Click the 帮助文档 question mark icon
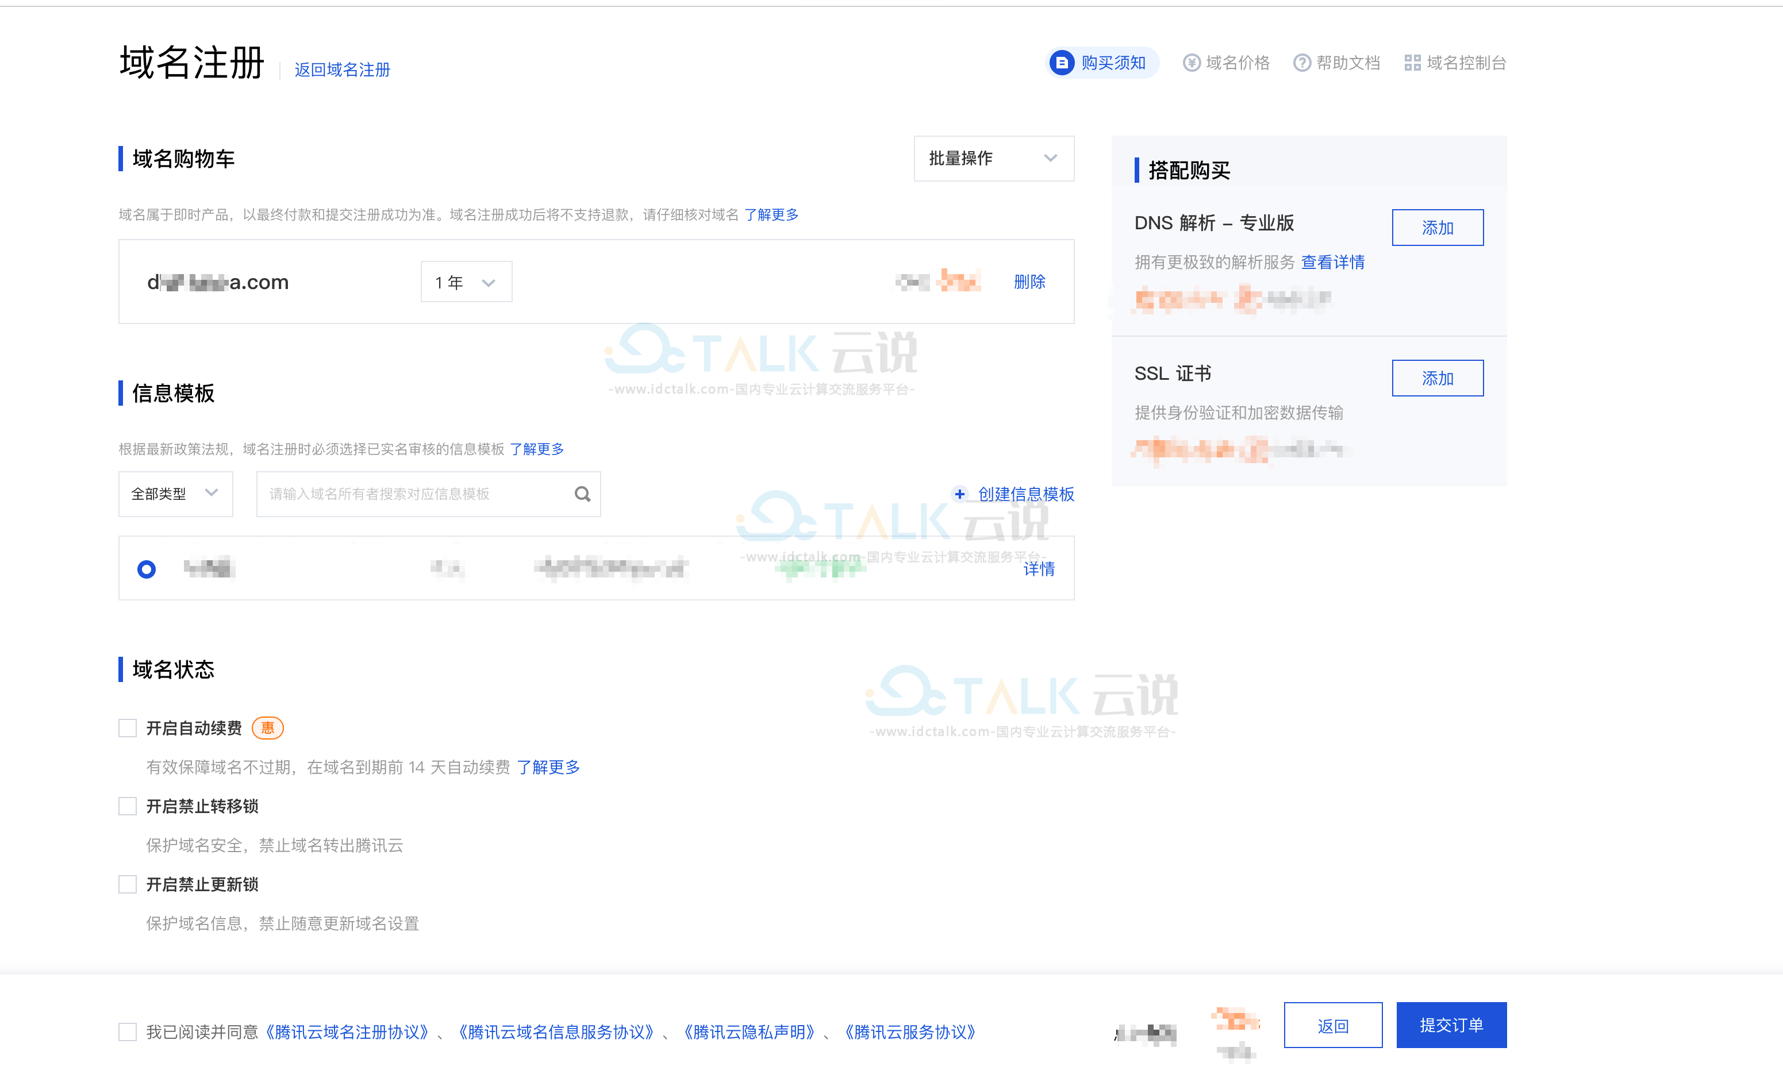This screenshot has width=1783, height=1086. point(1302,63)
